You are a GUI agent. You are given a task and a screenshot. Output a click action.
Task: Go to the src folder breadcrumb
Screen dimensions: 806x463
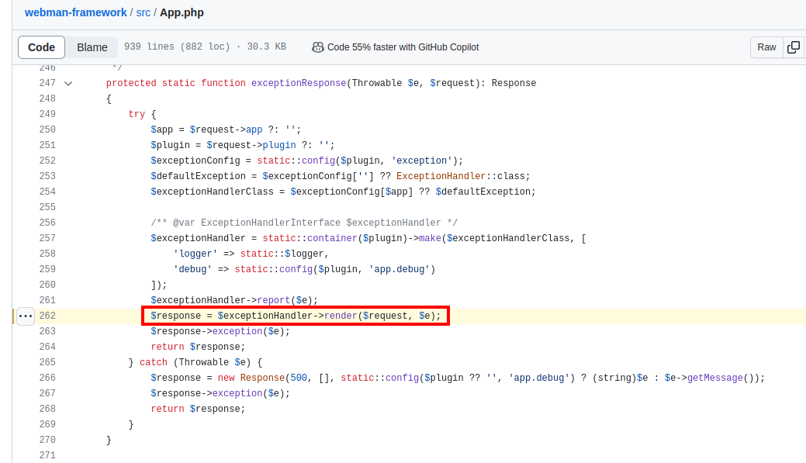click(144, 12)
